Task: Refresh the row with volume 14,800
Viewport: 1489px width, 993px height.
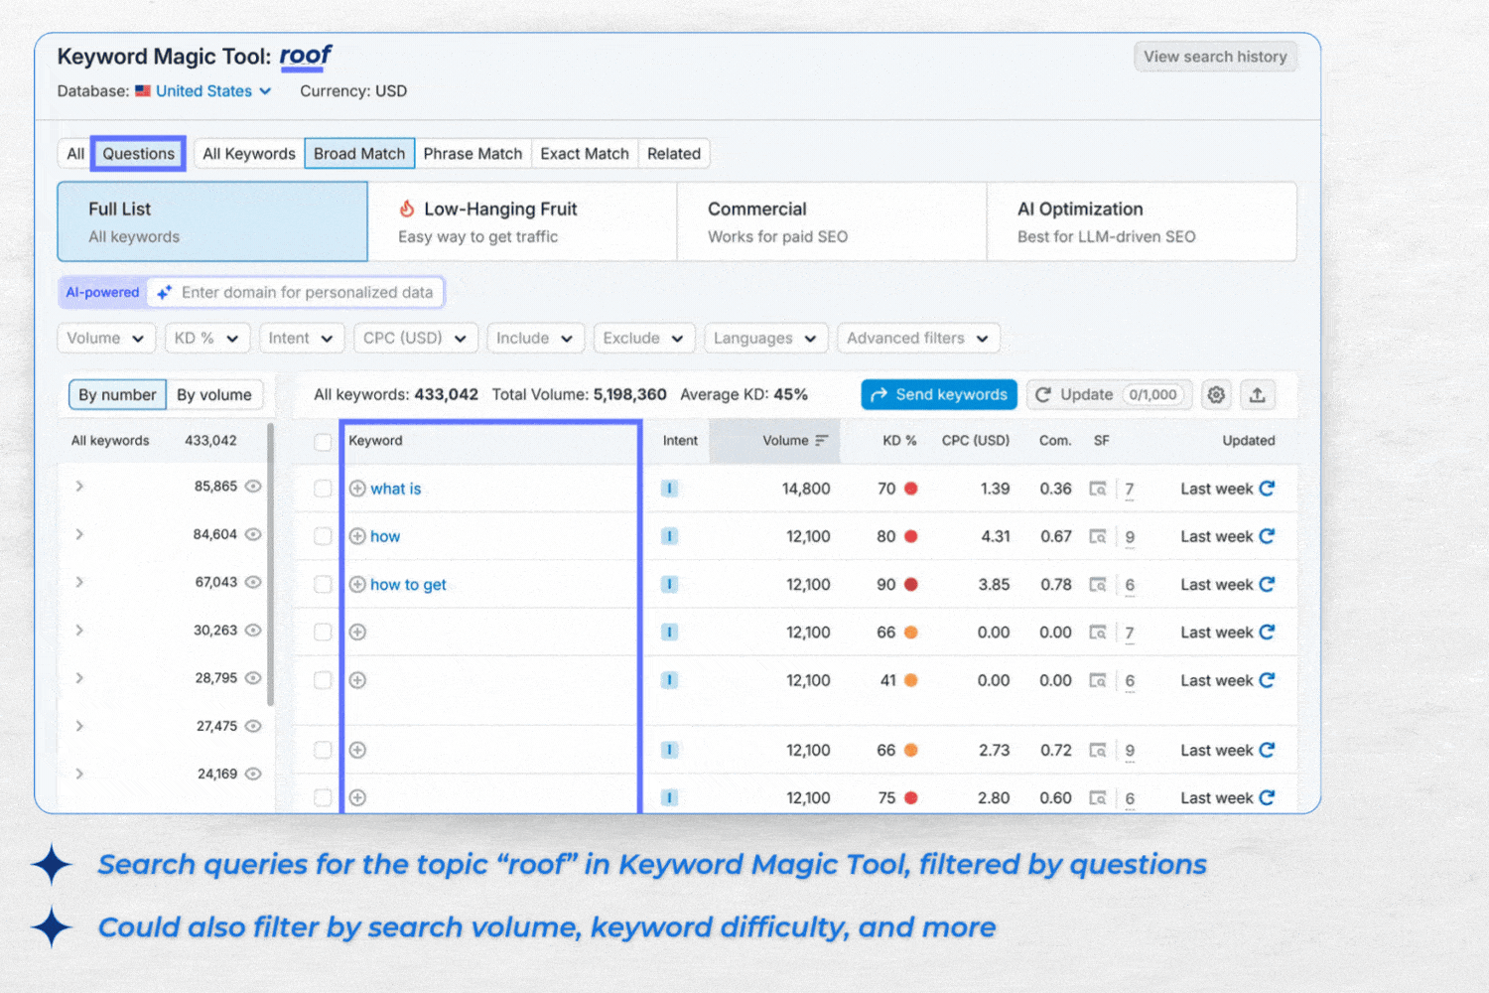Action: coord(1267,489)
